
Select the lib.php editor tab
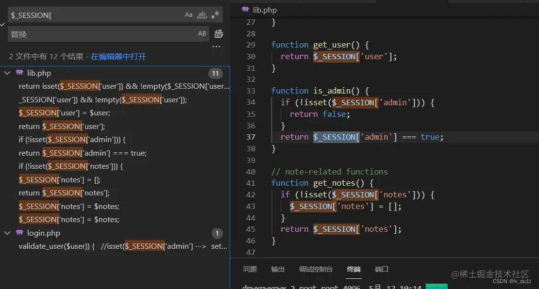click(260, 10)
